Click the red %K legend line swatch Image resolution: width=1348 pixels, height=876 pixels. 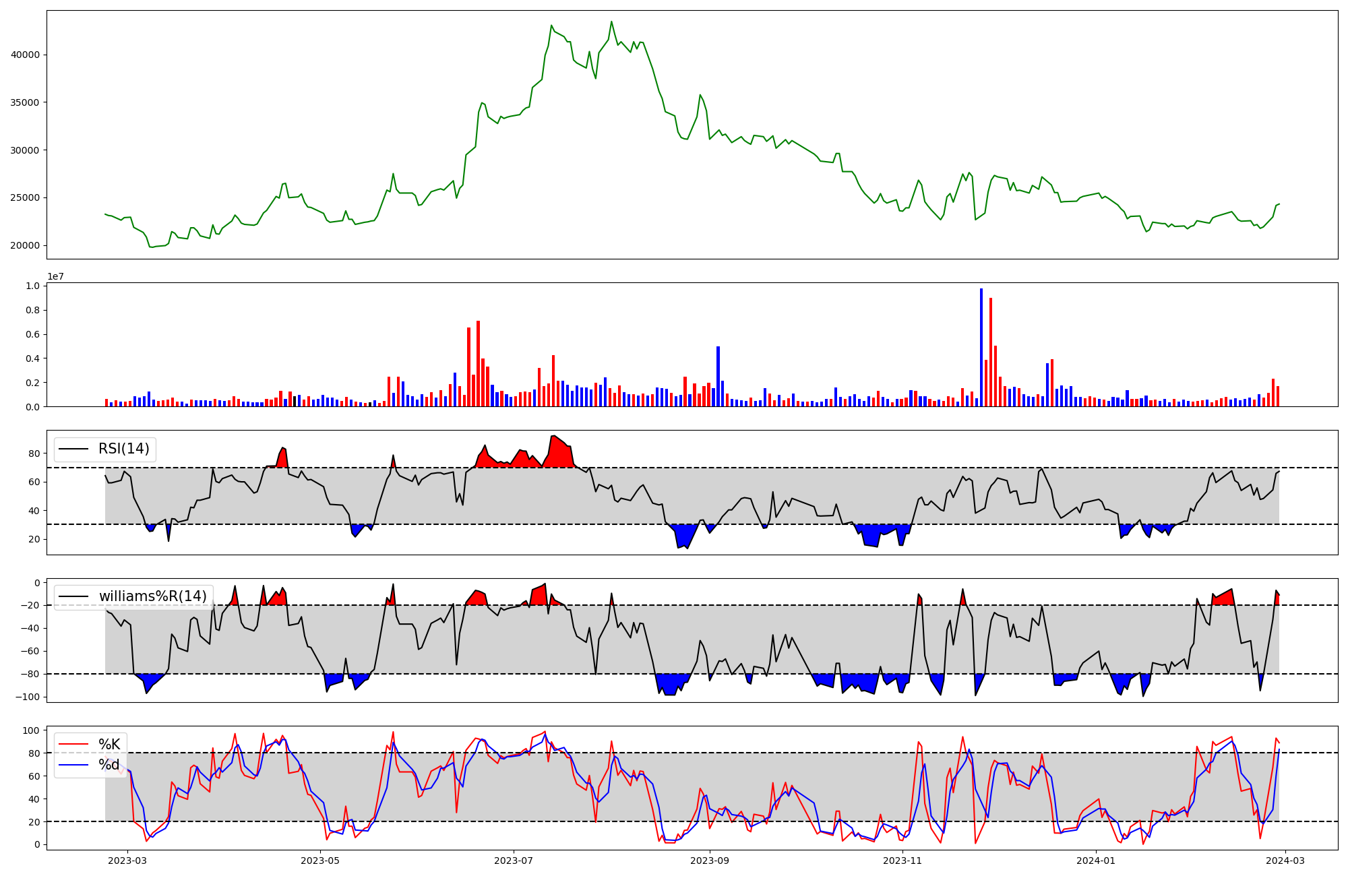coord(73,745)
